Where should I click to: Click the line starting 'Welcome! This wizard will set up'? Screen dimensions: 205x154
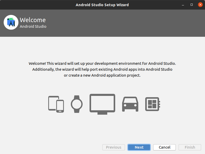pyautogui.click(x=102, y=64)
